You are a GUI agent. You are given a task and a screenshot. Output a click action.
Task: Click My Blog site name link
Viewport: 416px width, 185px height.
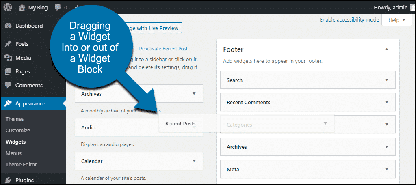pos(38,8)
